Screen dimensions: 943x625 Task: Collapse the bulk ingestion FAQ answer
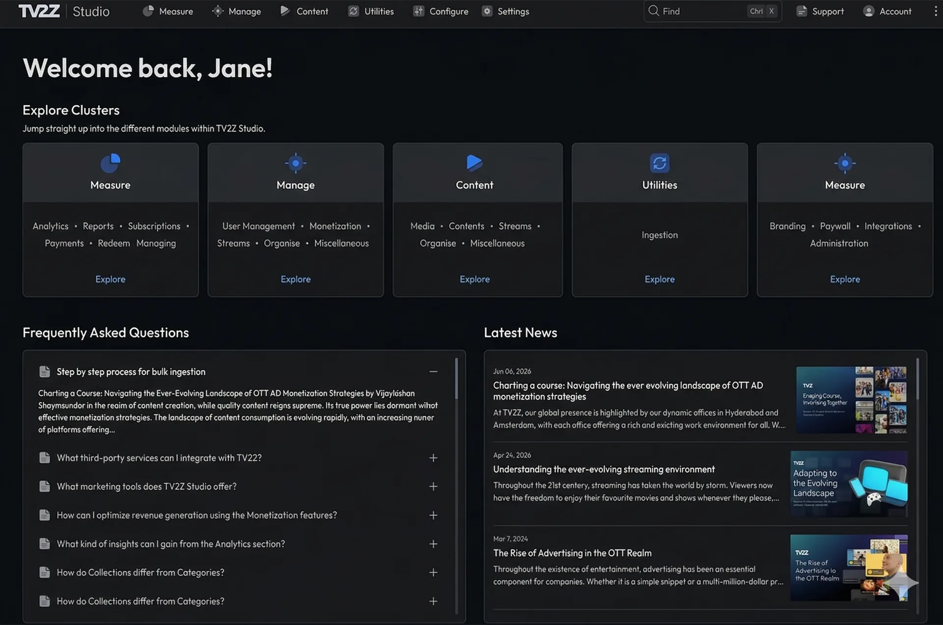coord(433,372)
